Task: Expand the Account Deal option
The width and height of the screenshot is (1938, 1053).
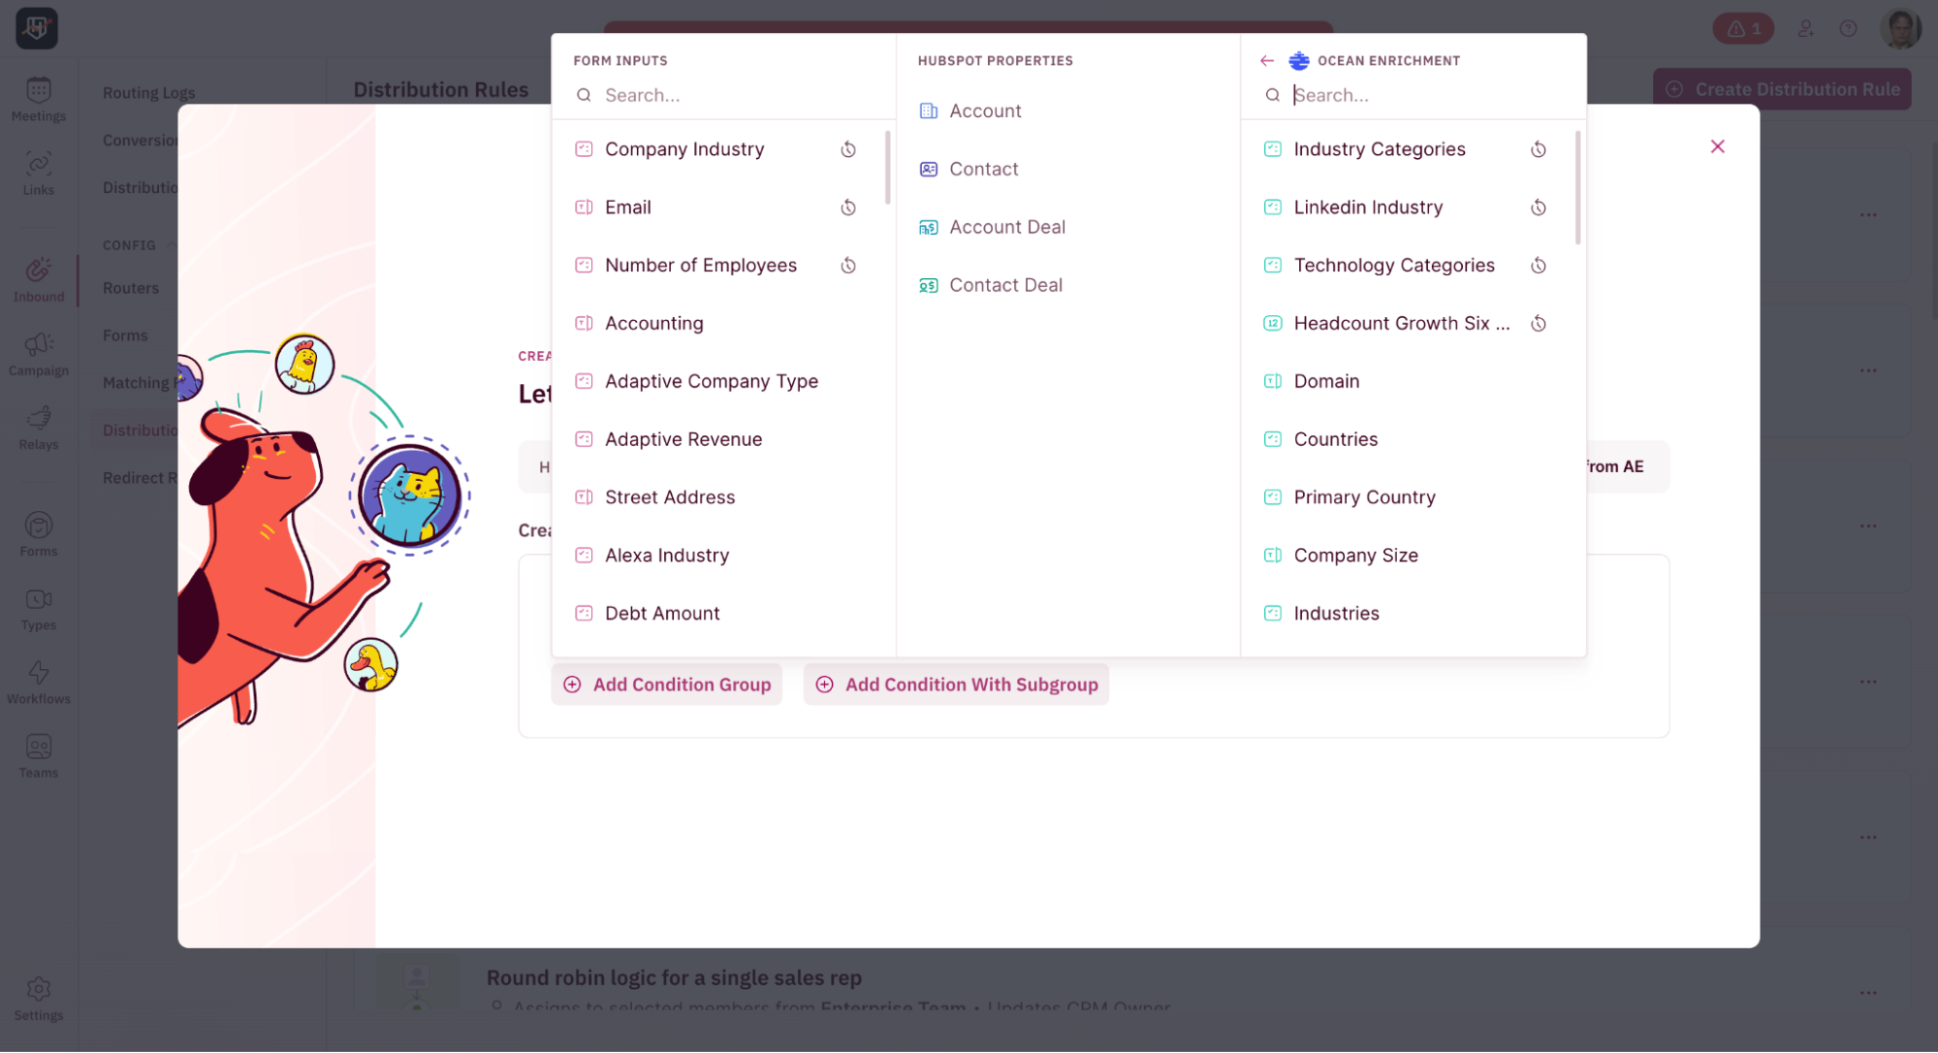Action: coord(1006,227)
